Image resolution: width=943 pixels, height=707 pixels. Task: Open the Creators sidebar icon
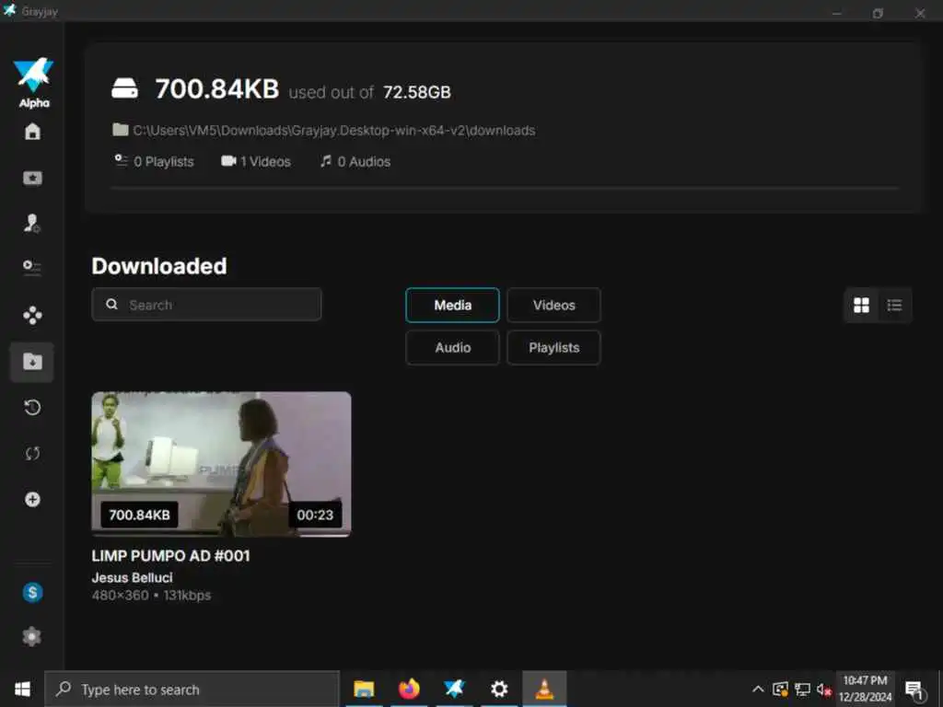point(32,223)
